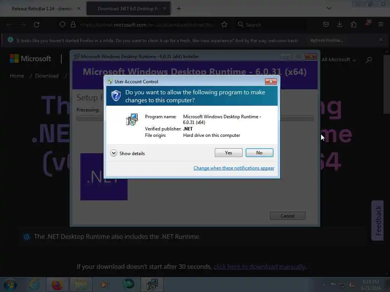Image resolution: width=390 pixels, height=292 pixels.
Task: Open the Windows Start orb
Action: (10, 284)
